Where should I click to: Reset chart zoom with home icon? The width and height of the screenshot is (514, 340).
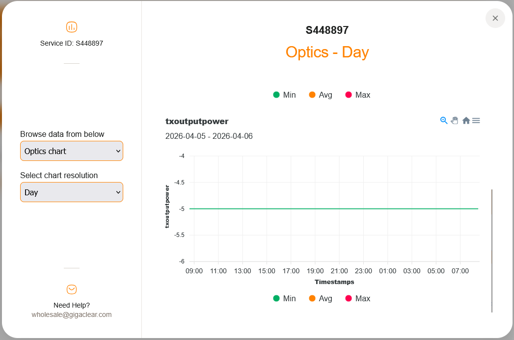(x=466, y=120)
